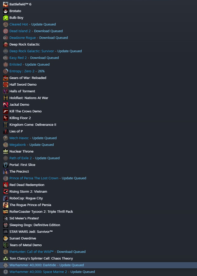Image resolution: width=197 pixels, height=276 pixels.
Task: Click the Splinter Cell: Chaos Theory icon
Action: 6,259
